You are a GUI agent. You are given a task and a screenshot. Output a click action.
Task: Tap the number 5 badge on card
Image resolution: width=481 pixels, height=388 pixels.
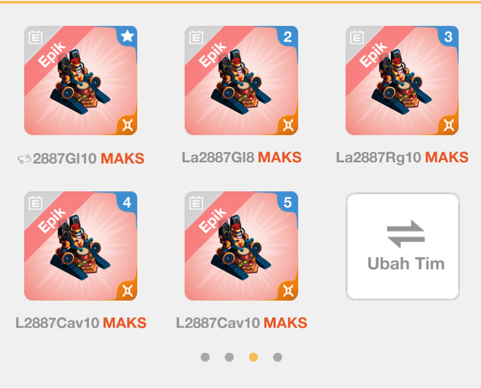pyautogui.click(x=287, y=202)
